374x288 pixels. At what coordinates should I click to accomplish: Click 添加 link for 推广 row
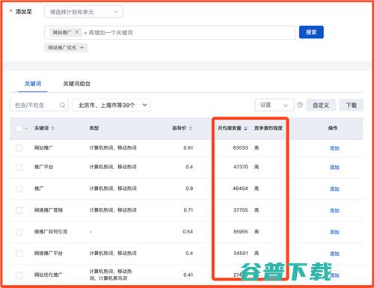click(x=334, y=189)
